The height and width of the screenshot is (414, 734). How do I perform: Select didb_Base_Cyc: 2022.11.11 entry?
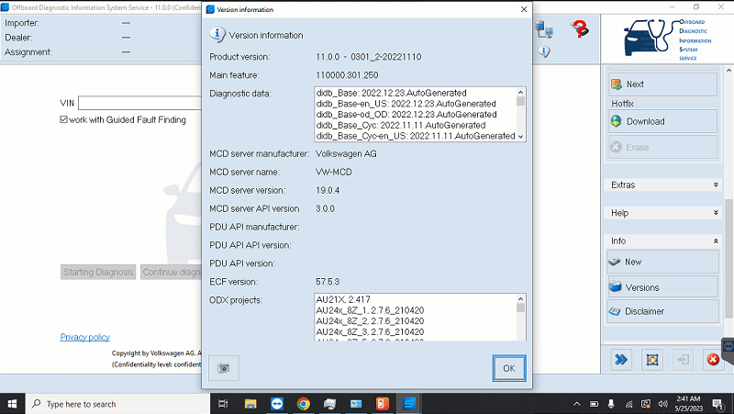coord(401,125)
